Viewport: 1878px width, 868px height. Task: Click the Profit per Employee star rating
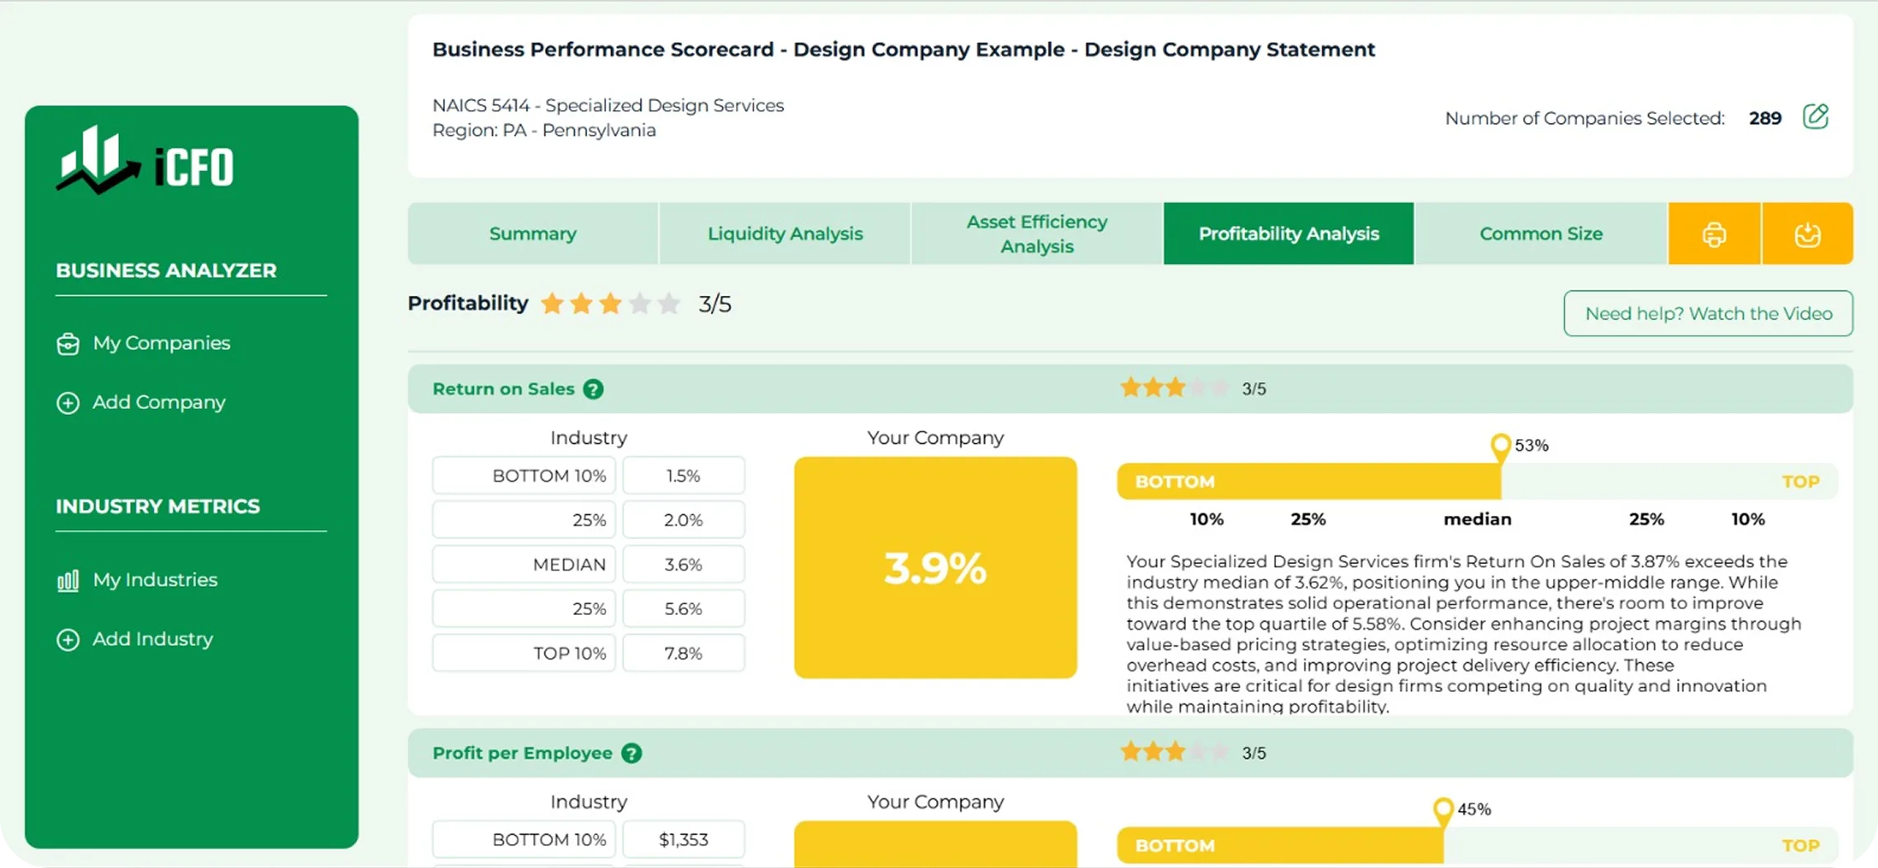[1174, 752]
